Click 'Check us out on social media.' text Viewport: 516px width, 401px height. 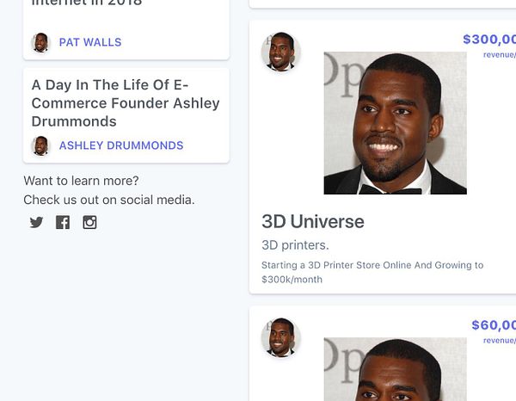point(109,200)
